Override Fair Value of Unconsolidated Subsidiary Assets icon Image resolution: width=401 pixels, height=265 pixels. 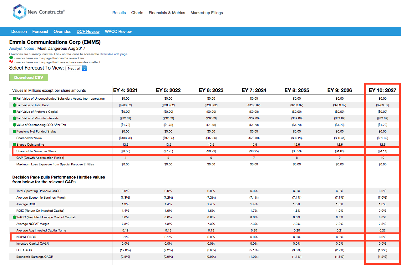tap(14, 99)
